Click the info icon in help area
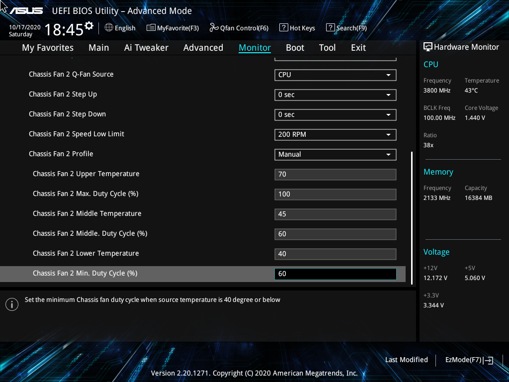This screenshot has width=509, height=382. [12, 304]
